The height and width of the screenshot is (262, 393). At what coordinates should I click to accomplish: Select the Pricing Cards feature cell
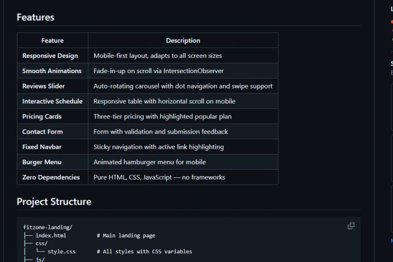pos(42,116)
